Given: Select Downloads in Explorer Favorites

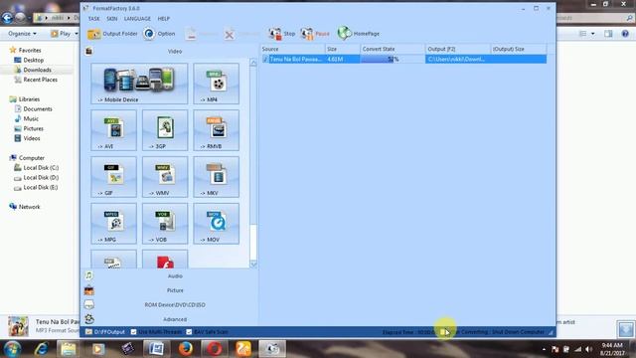Looking at the screenshot, I should (x=37, y=70).
